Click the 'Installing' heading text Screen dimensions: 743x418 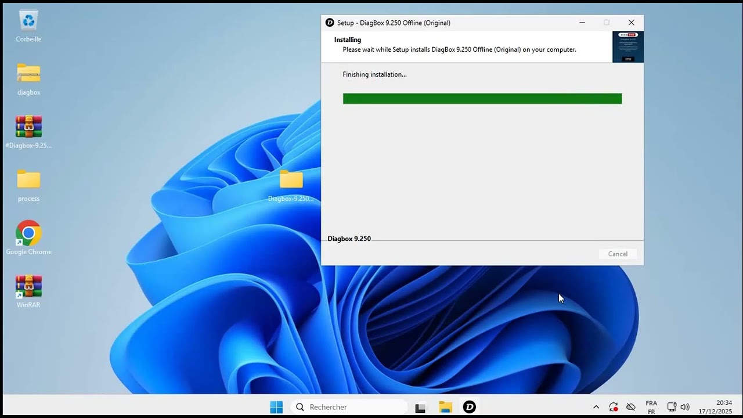tap(348, 39)
